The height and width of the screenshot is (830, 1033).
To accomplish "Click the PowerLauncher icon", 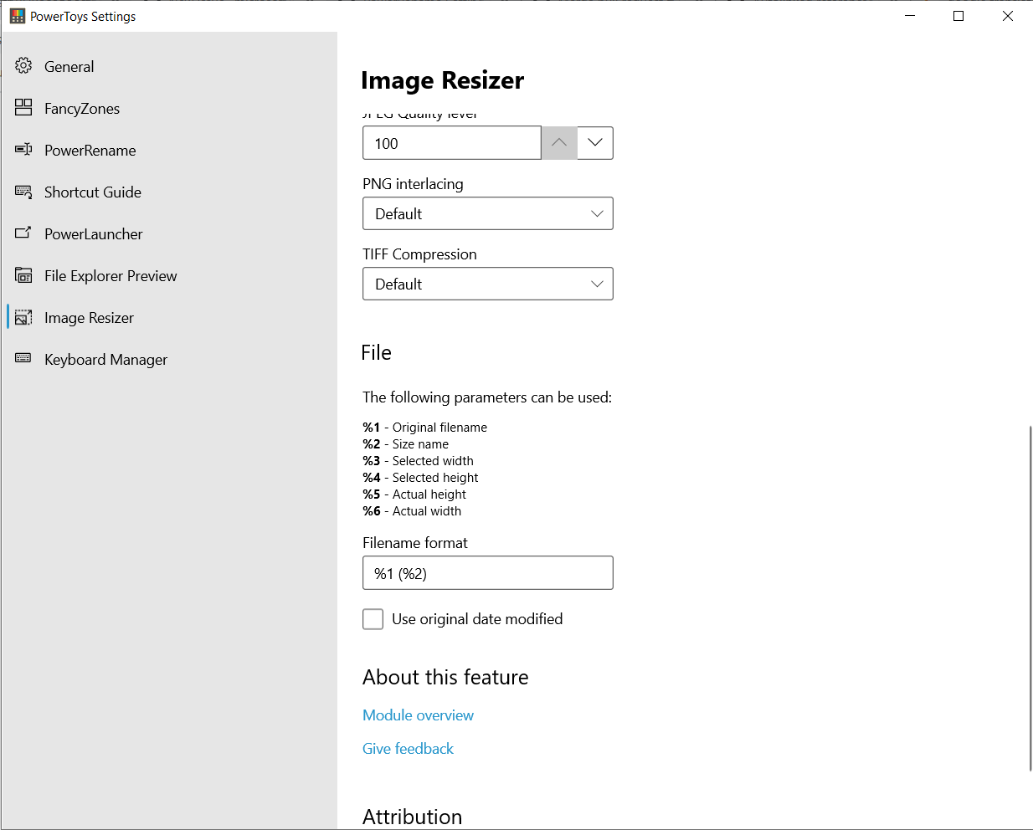I will point(23,233).
